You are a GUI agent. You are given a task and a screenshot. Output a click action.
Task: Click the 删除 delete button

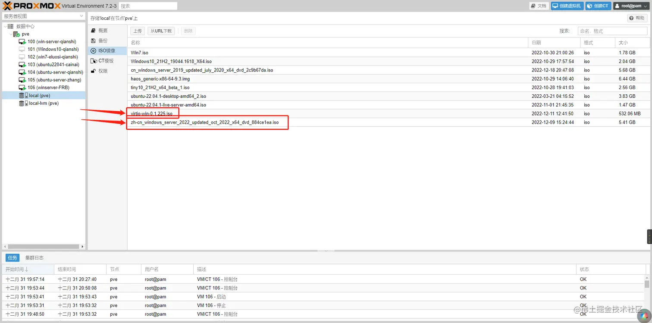point(188,31)
